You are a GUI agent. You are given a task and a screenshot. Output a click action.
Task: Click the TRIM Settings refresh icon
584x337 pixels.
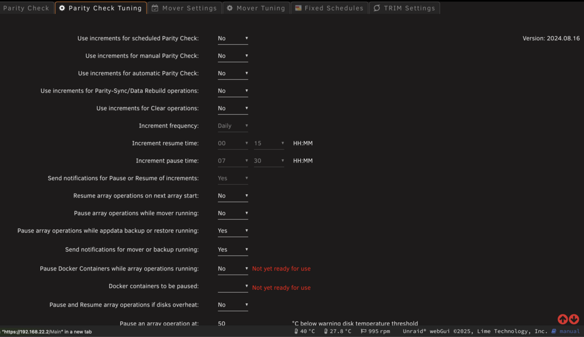(x=377, y=8)
